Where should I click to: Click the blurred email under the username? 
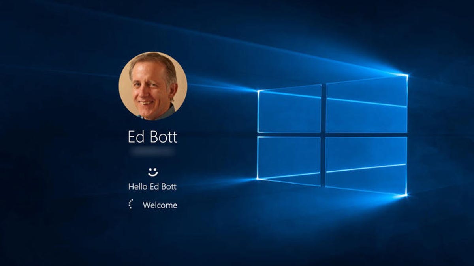pyautogui.click(x=152, y=151)
